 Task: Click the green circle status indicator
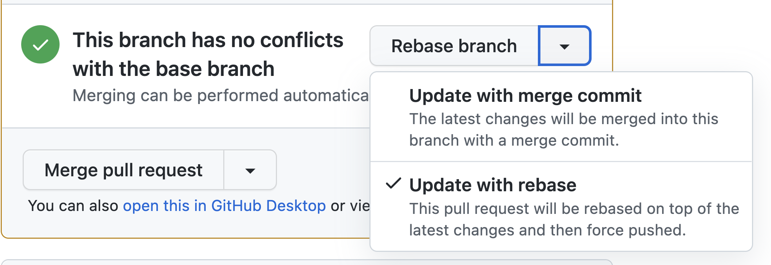pos(40,45)
